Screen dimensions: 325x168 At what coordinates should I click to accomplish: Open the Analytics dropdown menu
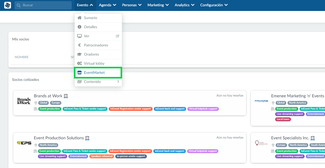tap(185, 5)
